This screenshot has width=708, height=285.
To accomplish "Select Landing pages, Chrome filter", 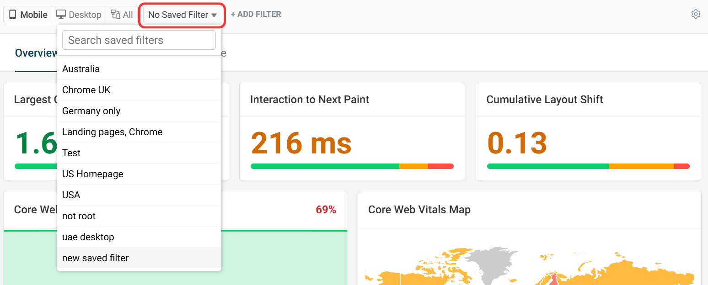I will (113, 132).
